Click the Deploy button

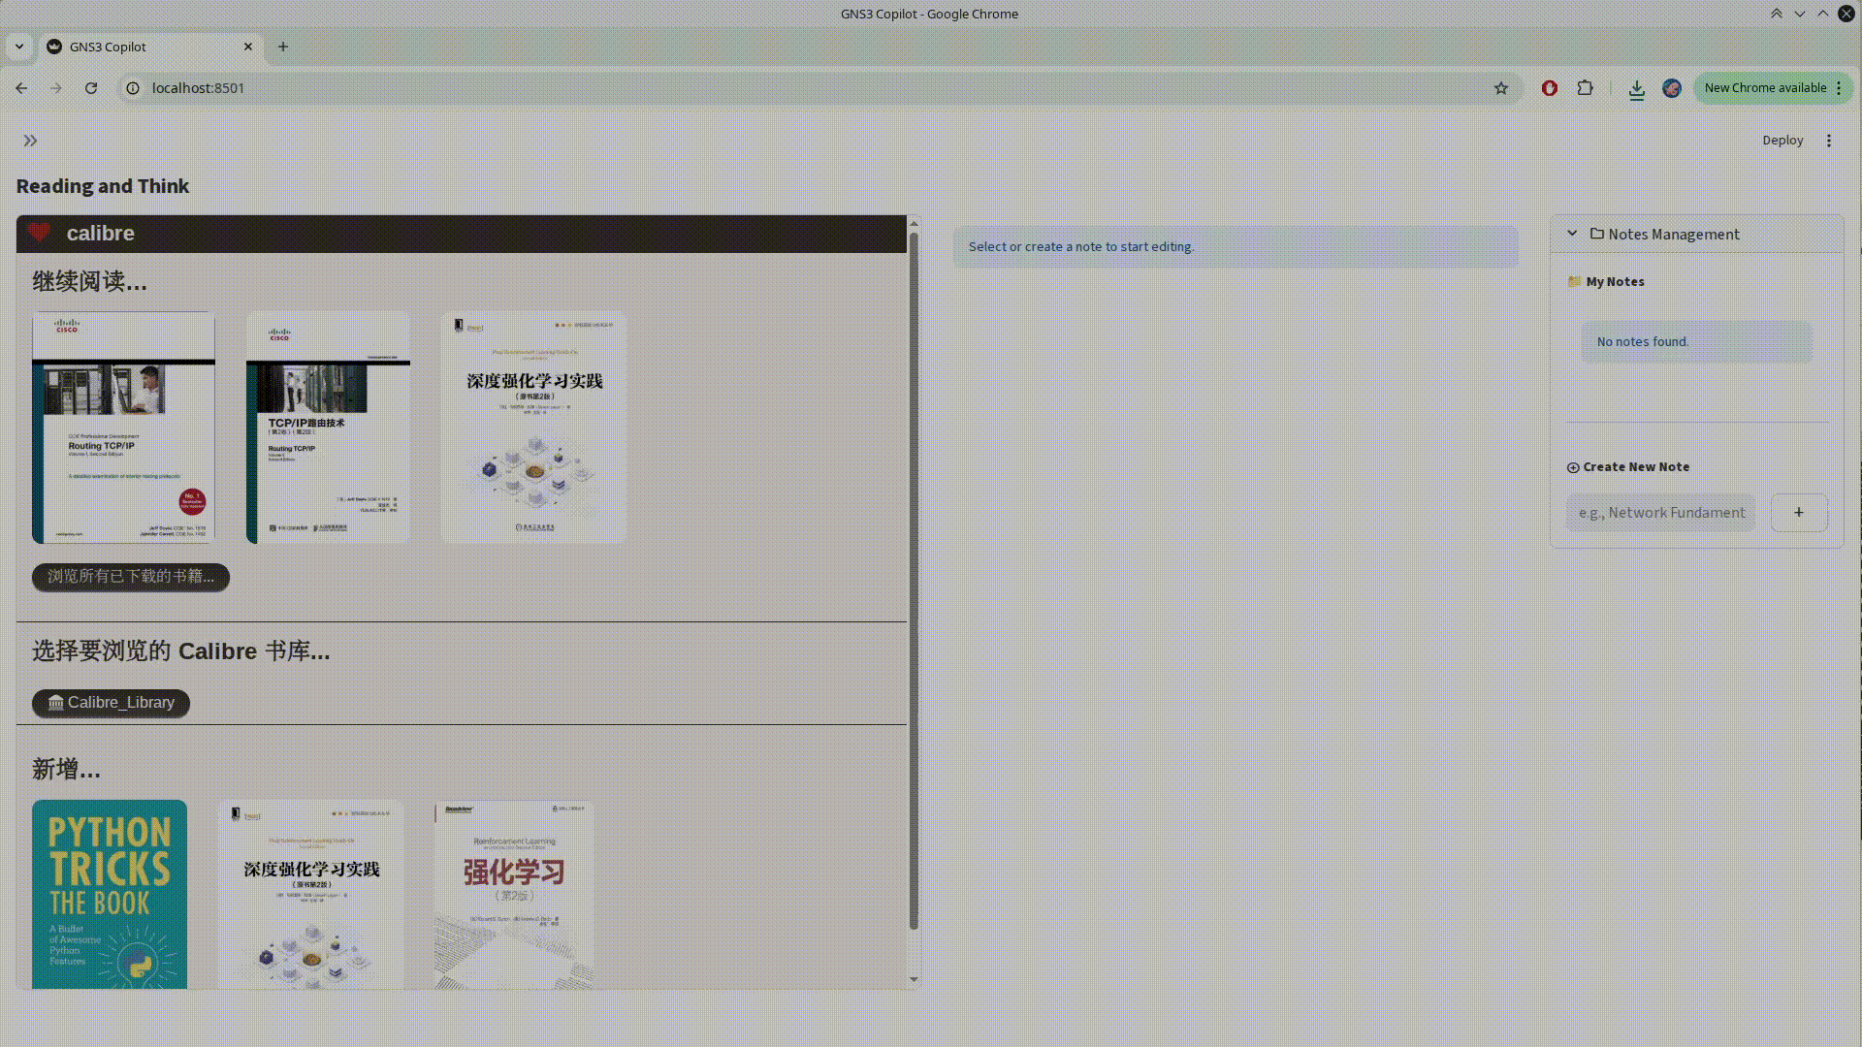coord(1782,140)
